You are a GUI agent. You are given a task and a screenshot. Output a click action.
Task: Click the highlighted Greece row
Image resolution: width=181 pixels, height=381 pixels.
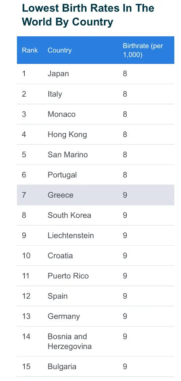click(96, 195)
